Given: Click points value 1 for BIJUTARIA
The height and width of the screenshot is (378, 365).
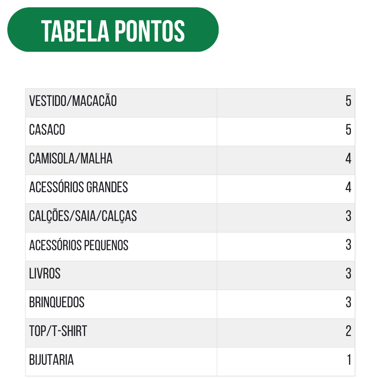Looking at the screenshot, I should coord(349,360).
